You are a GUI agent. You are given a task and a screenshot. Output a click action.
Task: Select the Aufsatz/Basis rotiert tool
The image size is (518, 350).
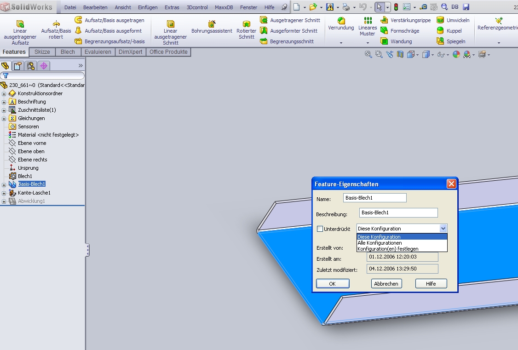(x=56, y=30)
